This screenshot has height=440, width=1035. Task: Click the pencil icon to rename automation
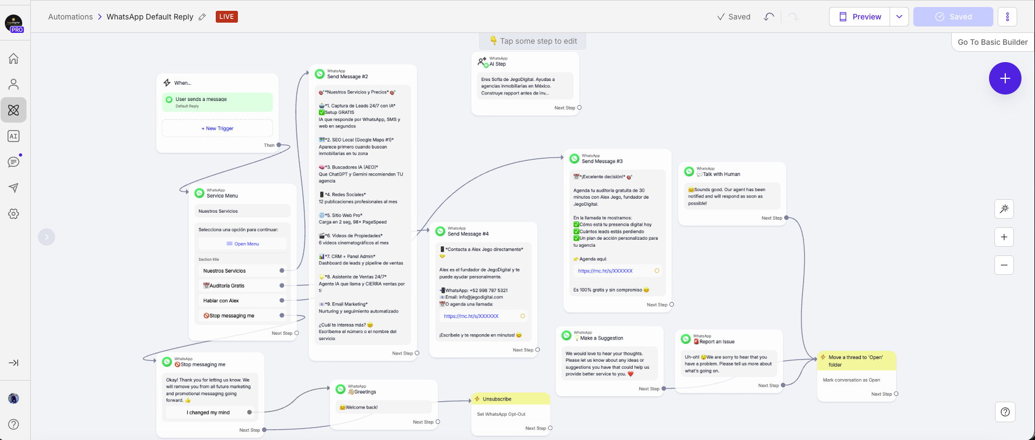pyautogui.click(x=202, y=17)
